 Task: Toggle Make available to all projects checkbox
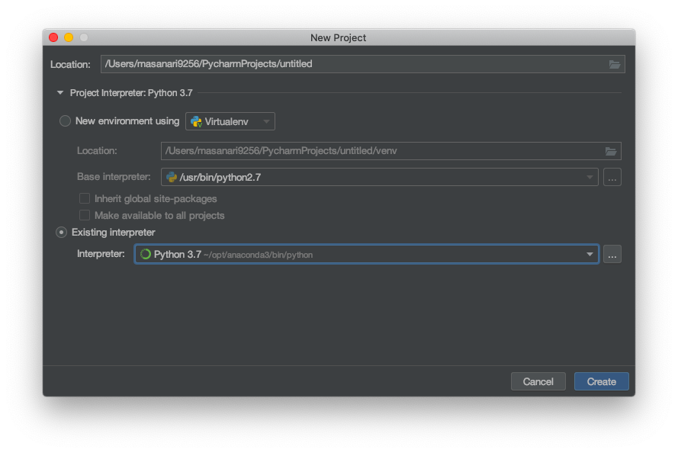click(85, 215)
